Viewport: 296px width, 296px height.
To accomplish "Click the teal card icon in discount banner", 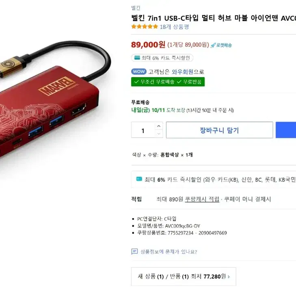I will 139,179.
